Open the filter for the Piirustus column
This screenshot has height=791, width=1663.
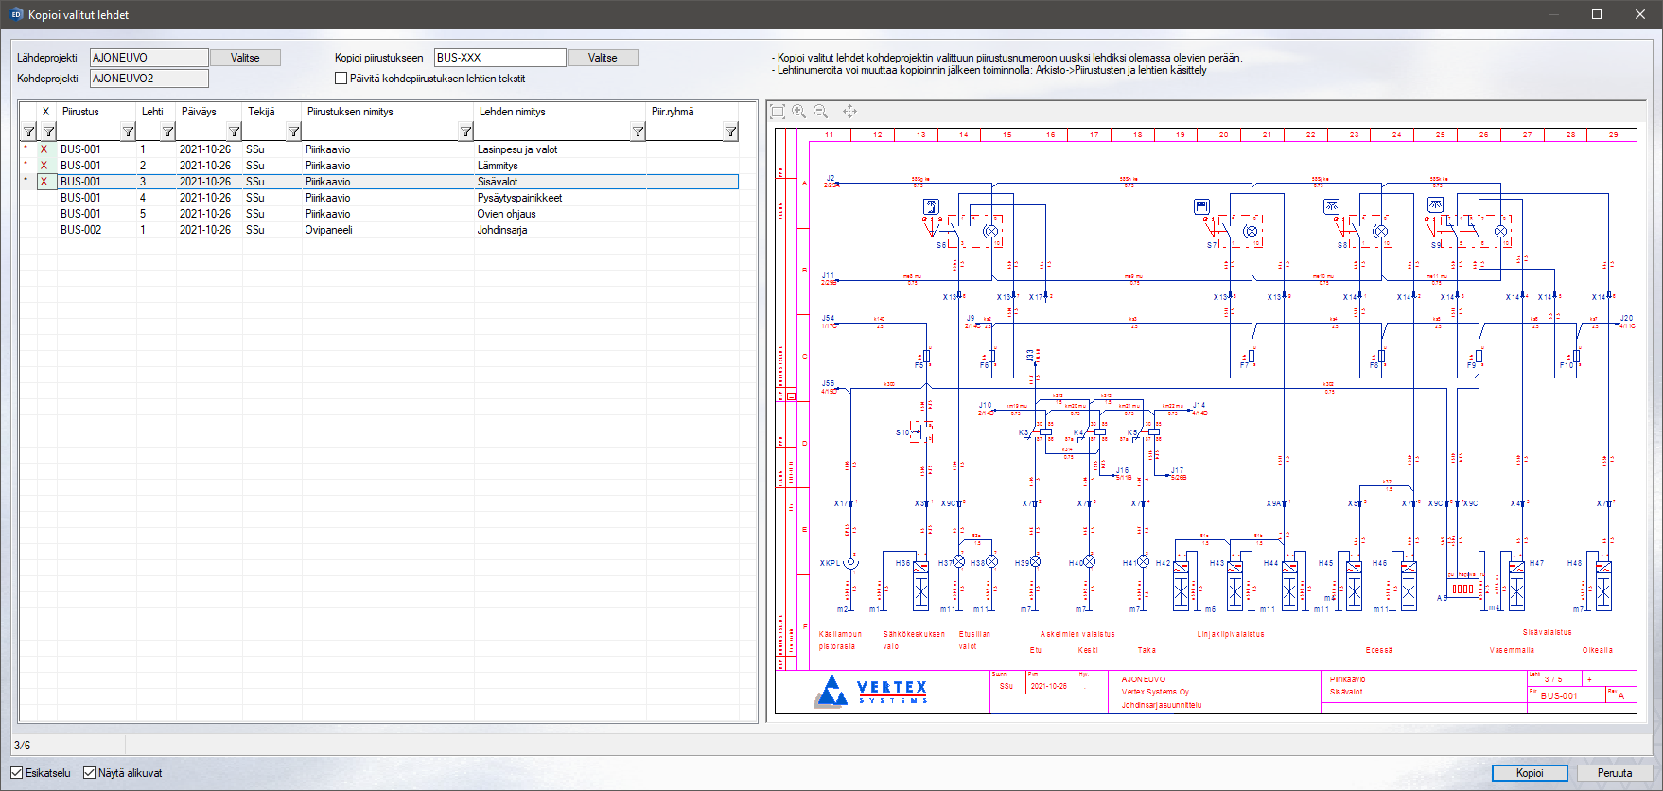(x=128, y=132)
